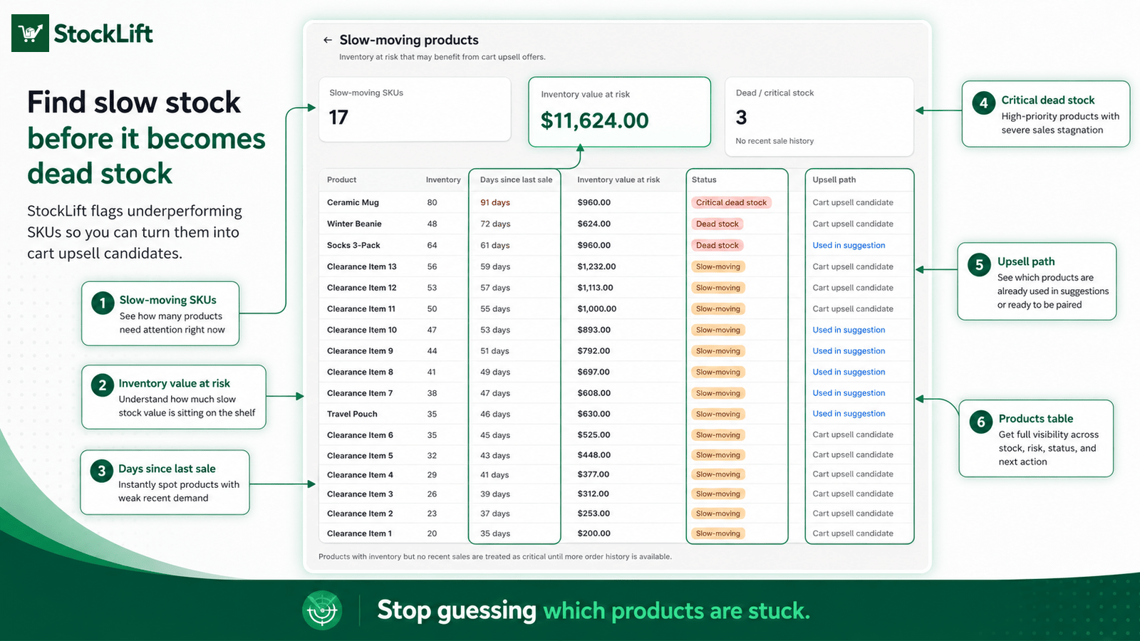Select the Clearance Item 13 product name
Viewport: 1140px width, 641px height.
[362, 266]
